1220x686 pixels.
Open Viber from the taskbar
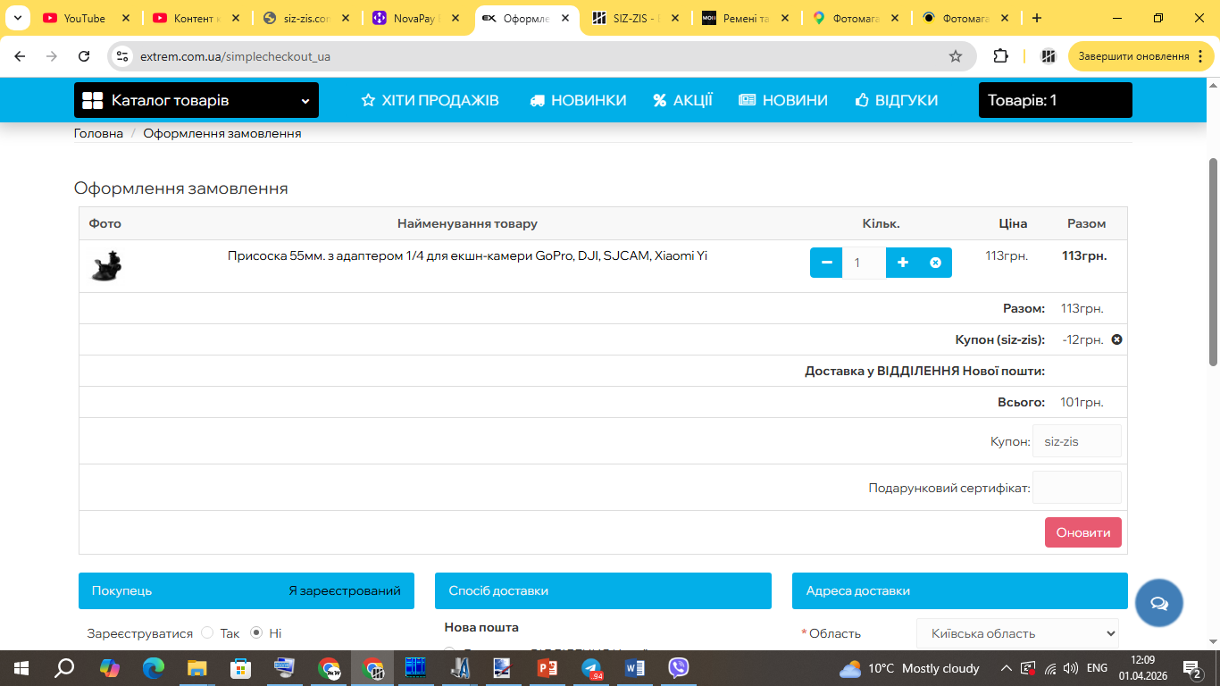point(679,667)
